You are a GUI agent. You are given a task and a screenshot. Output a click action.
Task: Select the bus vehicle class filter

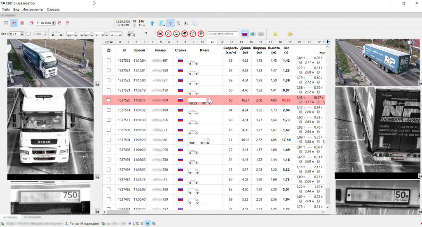pos(115,34)
